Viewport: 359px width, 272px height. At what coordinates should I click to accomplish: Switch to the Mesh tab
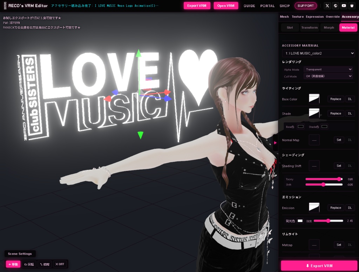coord(284,17)
